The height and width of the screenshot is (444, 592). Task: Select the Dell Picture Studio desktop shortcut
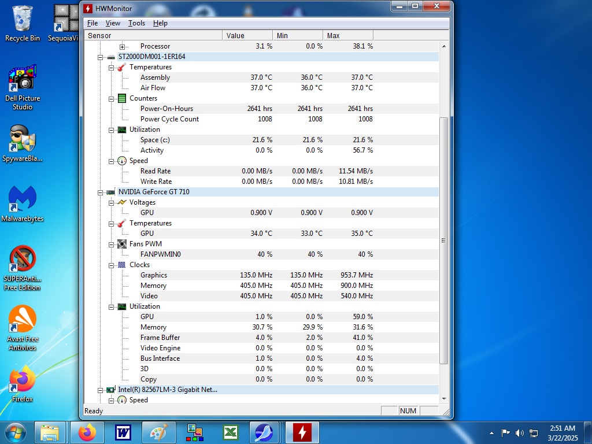click(x=23, y=88)
